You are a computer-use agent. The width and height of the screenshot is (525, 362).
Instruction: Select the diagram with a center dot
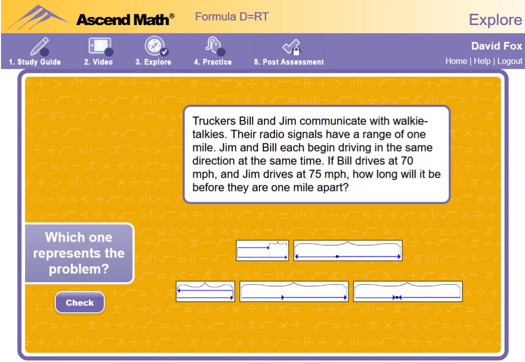click(x=348, y=250)
